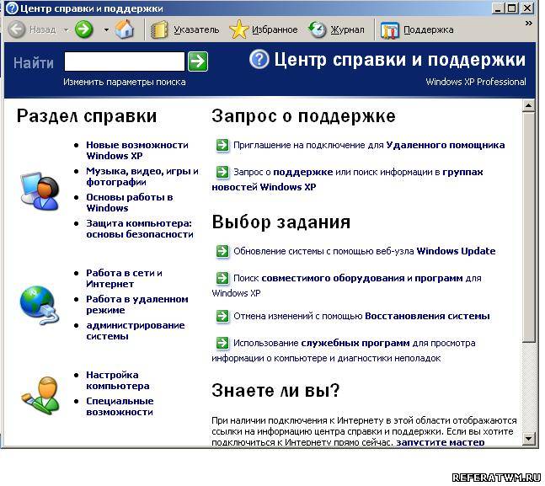
Task: Close the Центр справки и поддержки window
Action: click(527, 8)
